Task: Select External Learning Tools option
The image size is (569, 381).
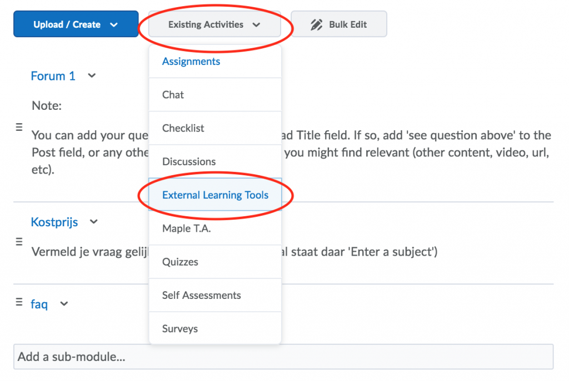Action: pyautogui.click(x=216, y=195)
